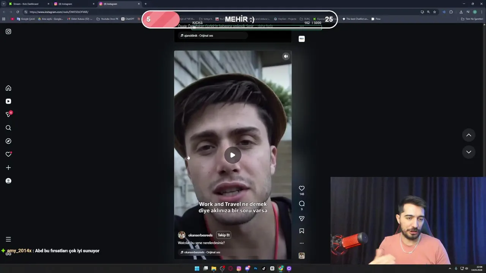486x273 pixels.
Task: Go back in the browser
Action: [x=4, y=12]
